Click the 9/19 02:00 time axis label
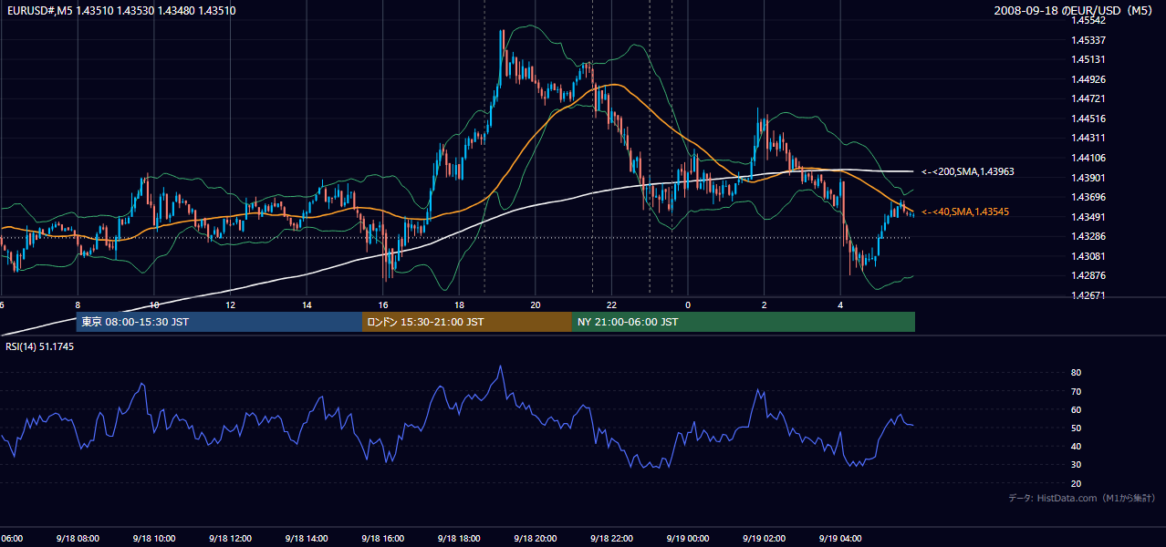 click(764, 538)
